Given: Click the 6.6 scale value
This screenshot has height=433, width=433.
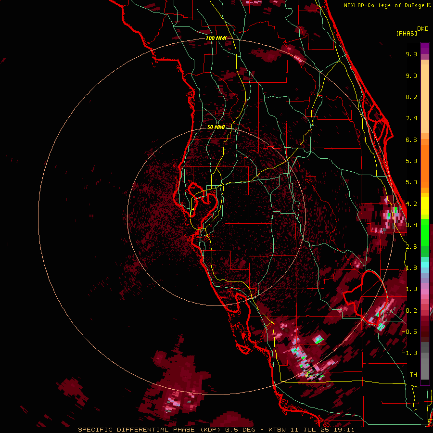Looking at the screenshot, I should 411,140.
